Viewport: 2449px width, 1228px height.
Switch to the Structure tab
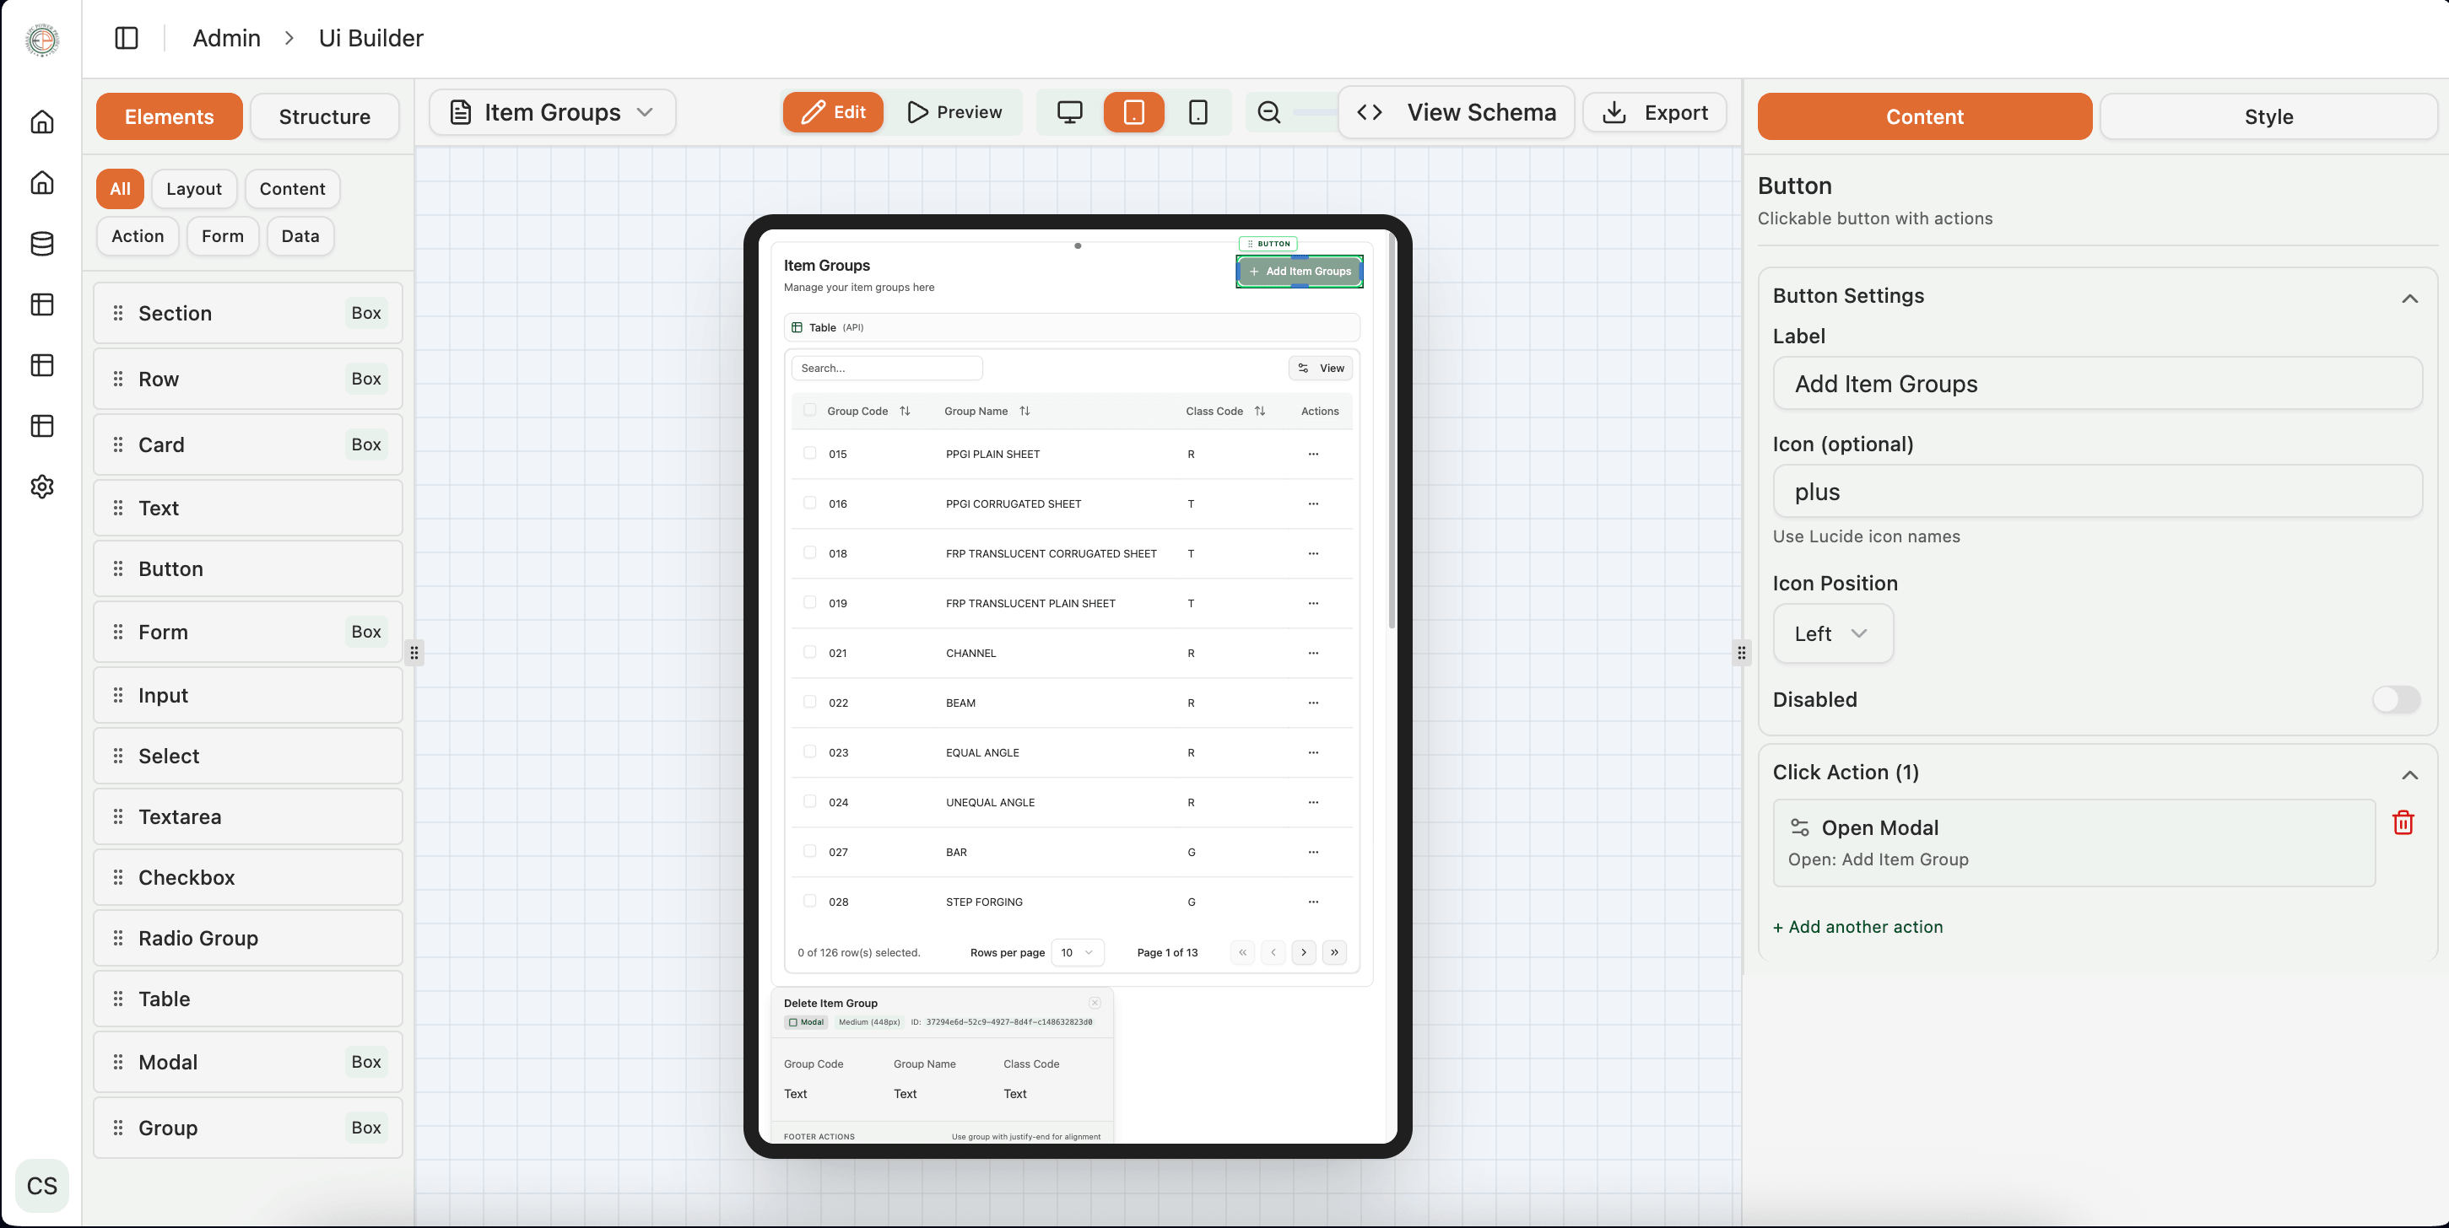click(x=324, y=117)
